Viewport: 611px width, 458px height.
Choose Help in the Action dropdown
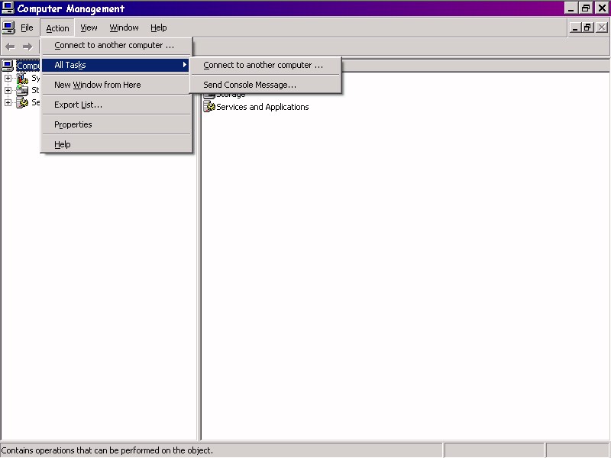pyautogui.click(x=117, y=144)
